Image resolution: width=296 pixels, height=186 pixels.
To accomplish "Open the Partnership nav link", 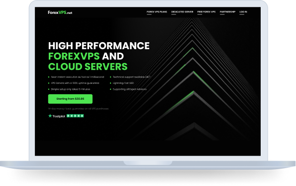I will click(227, 12).
